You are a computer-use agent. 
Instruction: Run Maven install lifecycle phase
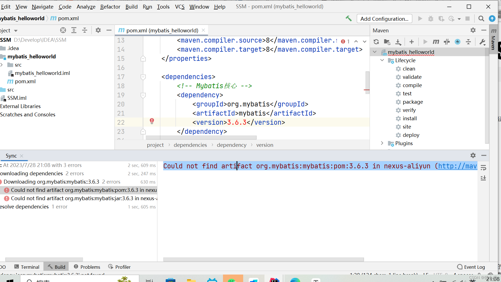point(410,118)
